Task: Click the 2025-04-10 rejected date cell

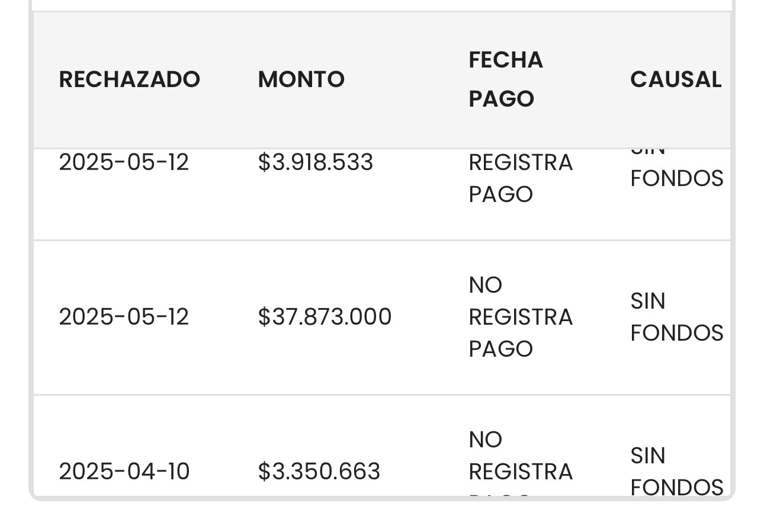Action: (x=124, y=472)
